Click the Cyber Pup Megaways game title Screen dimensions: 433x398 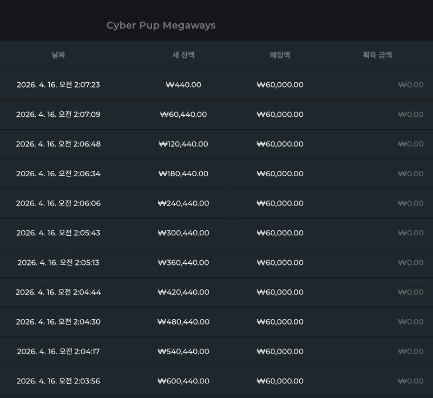[x=161, y=25]
